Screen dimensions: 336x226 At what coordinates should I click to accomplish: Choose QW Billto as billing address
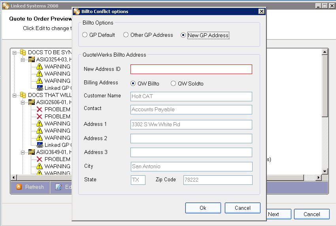(x=133, y=83)
